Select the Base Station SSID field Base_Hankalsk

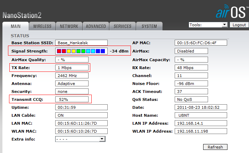point(81,43)
